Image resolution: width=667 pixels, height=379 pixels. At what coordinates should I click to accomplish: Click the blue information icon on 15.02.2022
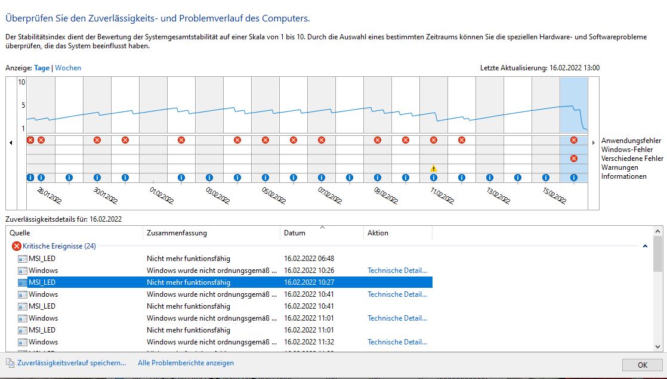point(546,178)
